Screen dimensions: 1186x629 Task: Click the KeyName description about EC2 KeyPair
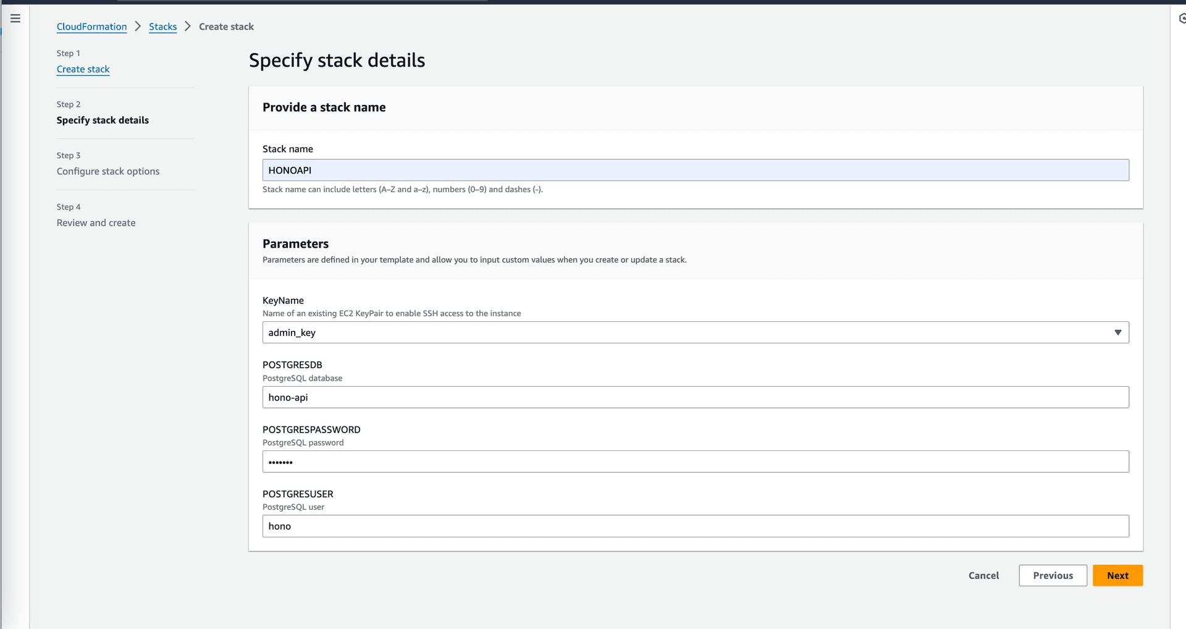point(392,313)
